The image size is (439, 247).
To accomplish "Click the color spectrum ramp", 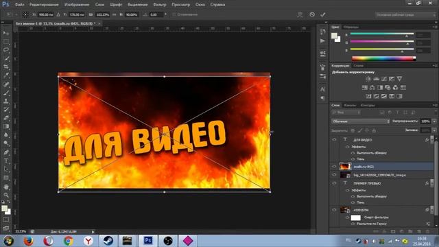I will (x=383, y=58).
